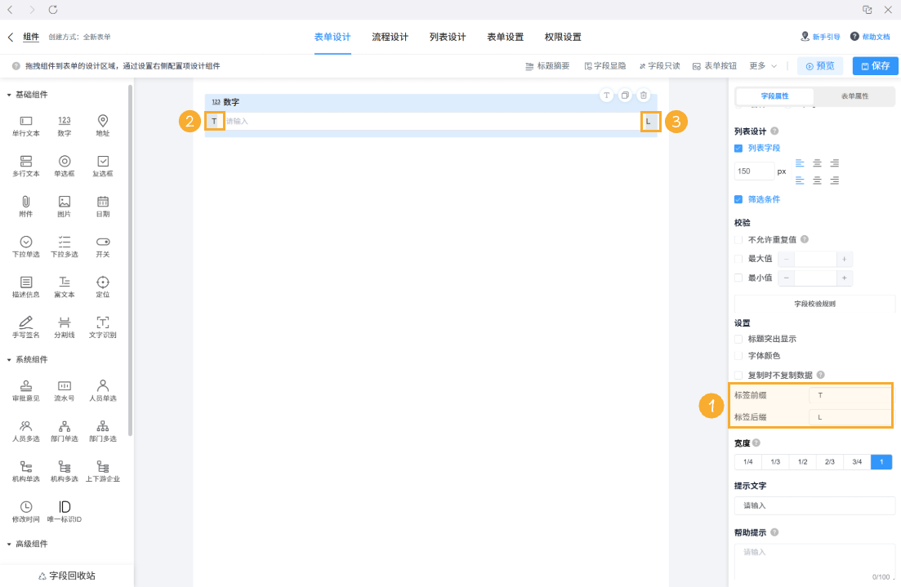Open the 新手引导 link

click(x=821, y=37)
